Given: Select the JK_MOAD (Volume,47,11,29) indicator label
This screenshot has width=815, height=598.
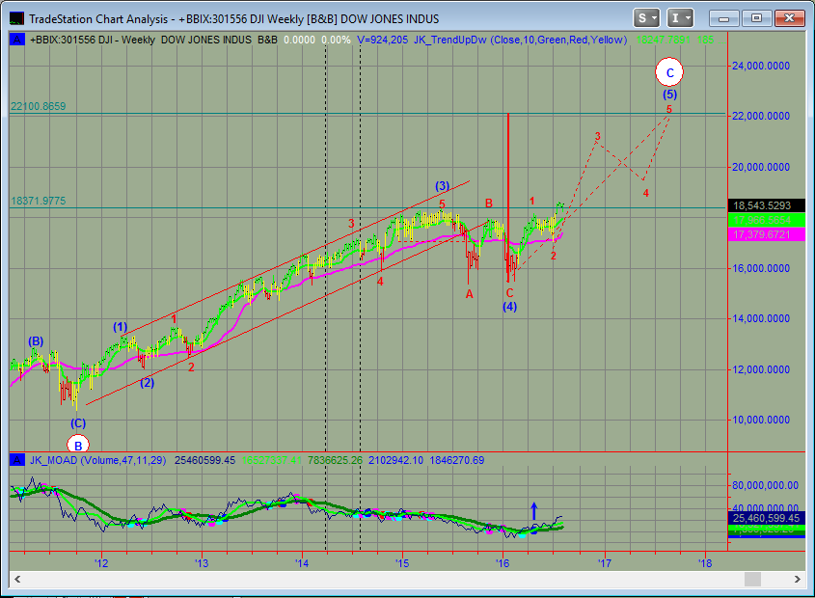Looking at the screenshot, I should (x=97, y=460).
